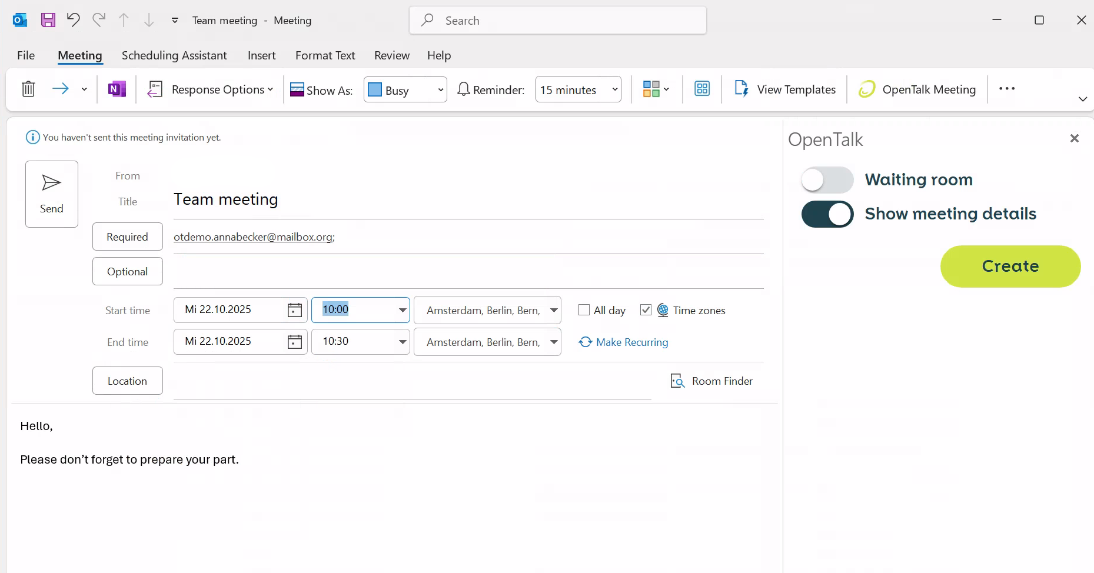The image size is (1094, 573).
Task: Click the Browse Groups icon
Action: coord(703,89)
